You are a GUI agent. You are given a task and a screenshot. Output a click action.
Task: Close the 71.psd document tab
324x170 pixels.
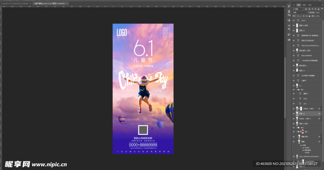(31, 3)
